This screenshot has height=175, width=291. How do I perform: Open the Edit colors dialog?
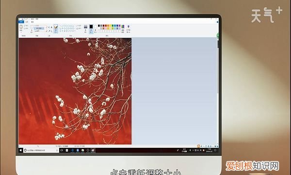click(x=123, y=29)
